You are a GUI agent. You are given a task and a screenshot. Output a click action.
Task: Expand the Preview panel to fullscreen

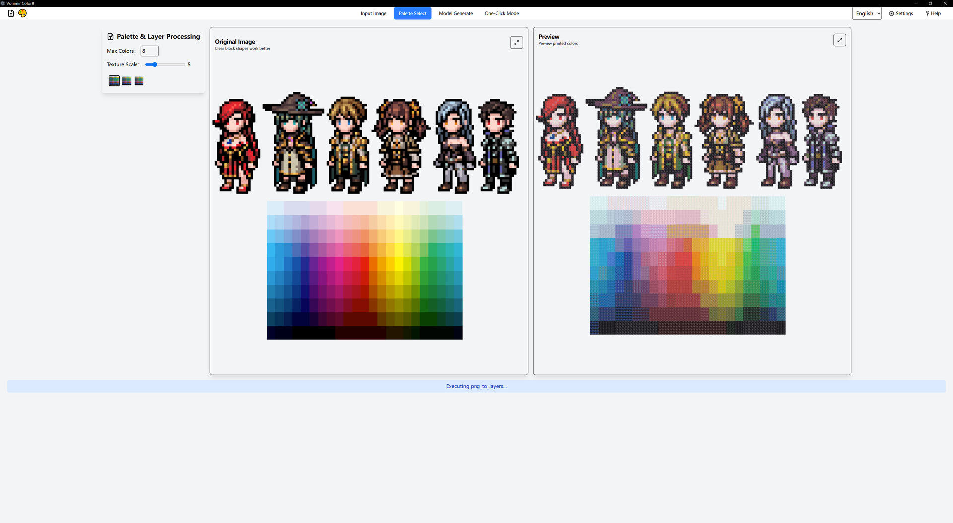tap(840, 40)
